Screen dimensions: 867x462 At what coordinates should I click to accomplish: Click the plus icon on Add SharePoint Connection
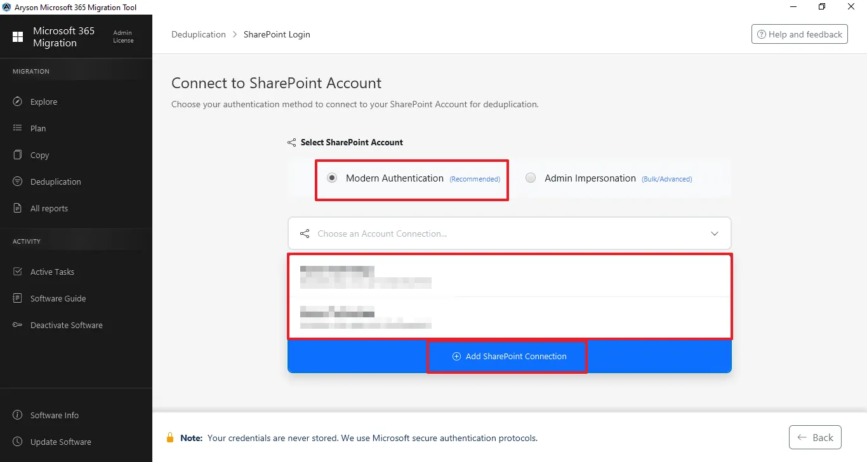click(x=456, y=357)
